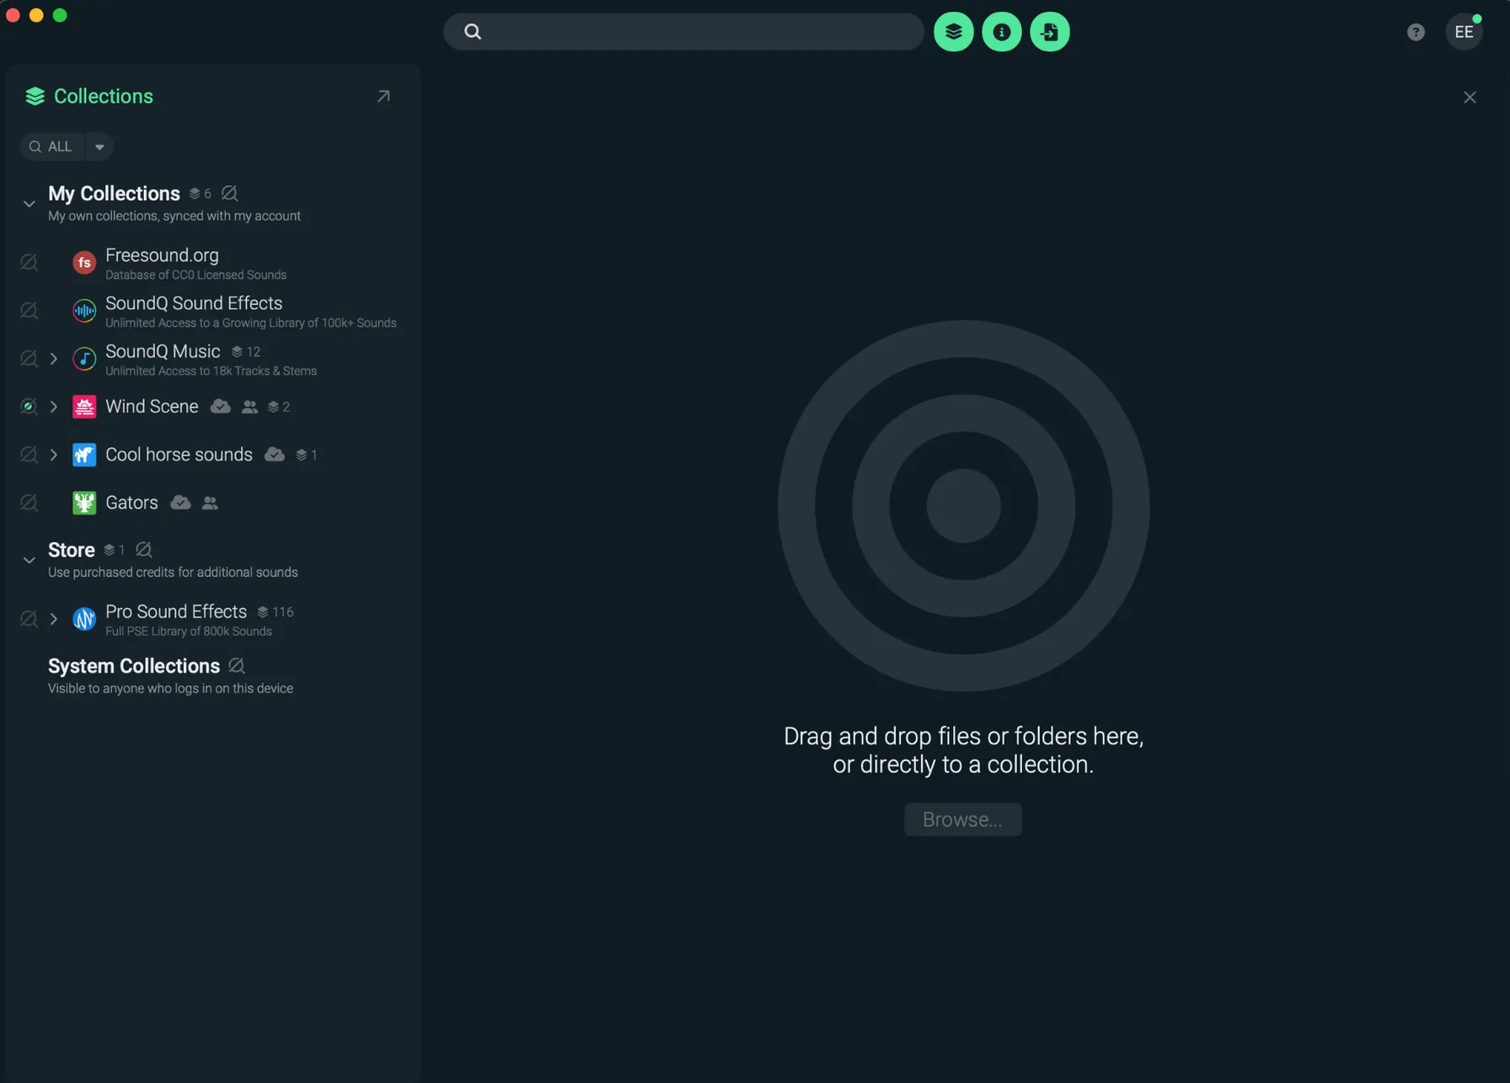Collapse the My Collections section

[29, 204]
